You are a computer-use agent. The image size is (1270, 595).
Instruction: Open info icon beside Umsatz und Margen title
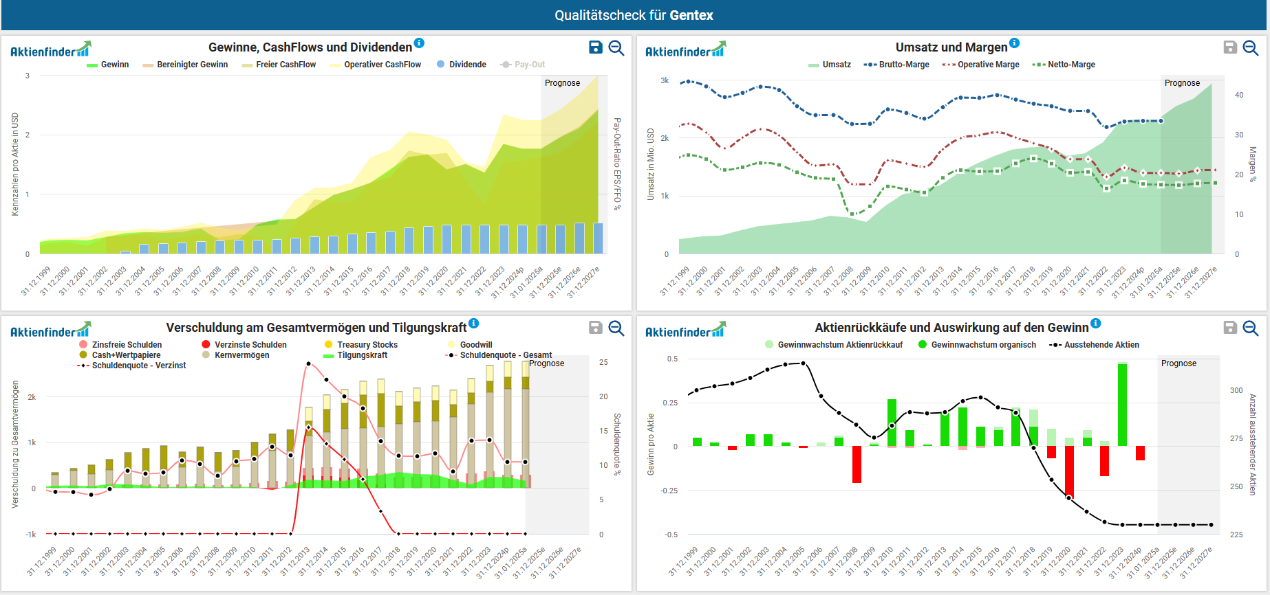click(1014, 43)
